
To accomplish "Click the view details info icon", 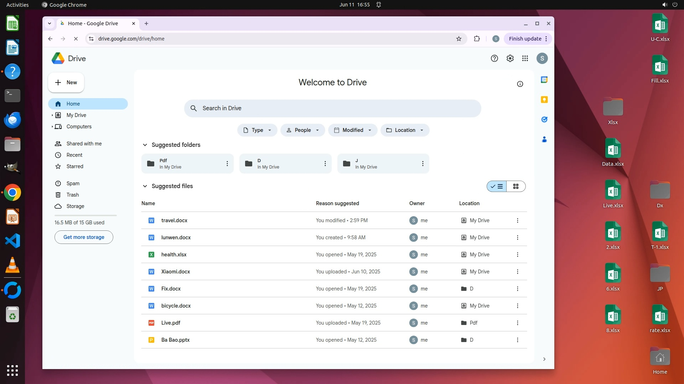I will click(520, 84).
